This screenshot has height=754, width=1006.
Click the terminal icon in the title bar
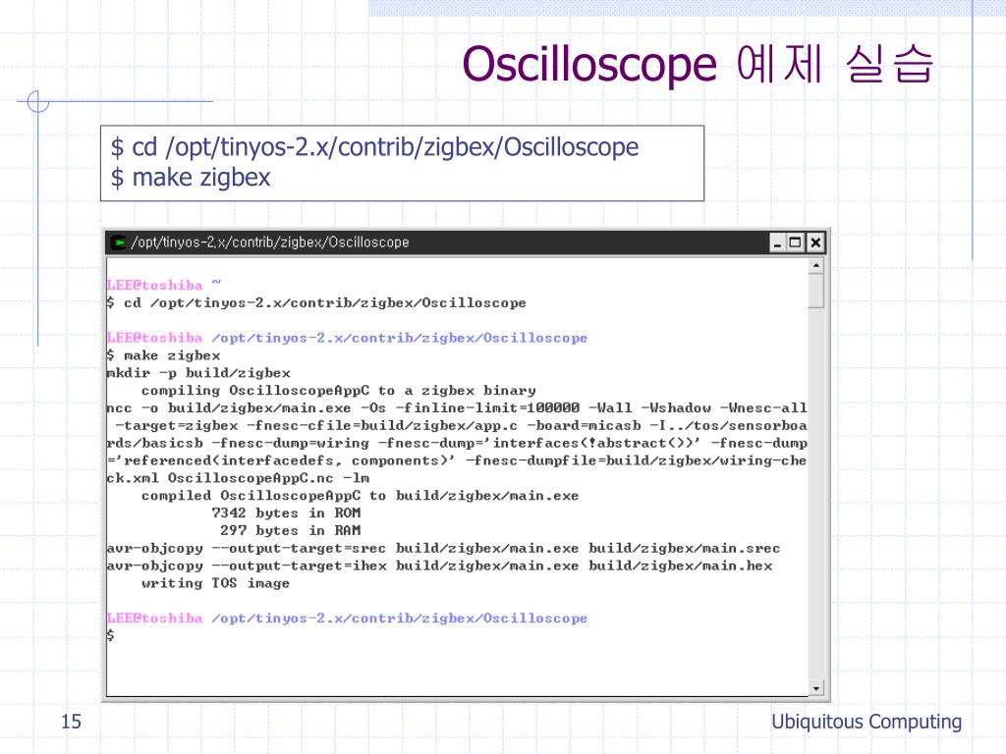pyautogui.click(x=118, y=242)
